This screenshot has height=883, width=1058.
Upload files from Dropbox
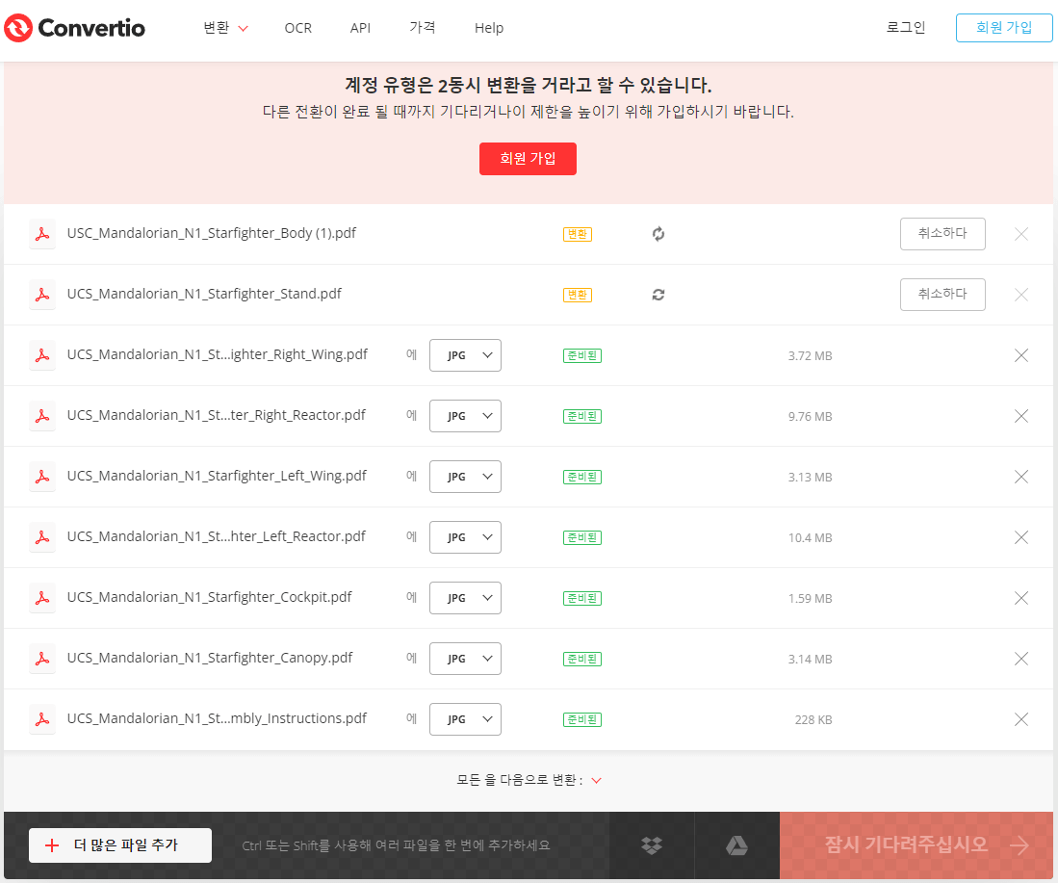653,845
